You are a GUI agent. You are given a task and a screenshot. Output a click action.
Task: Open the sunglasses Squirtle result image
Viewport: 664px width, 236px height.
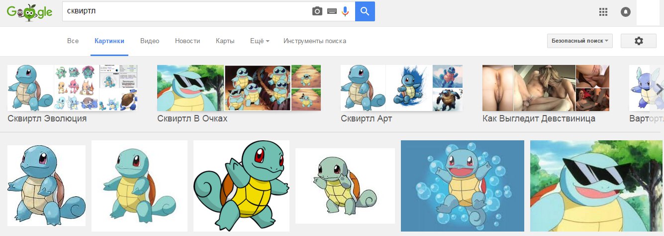[597, 186]
